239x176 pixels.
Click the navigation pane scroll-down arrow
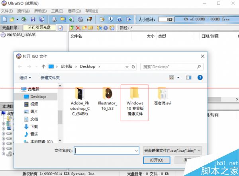pos(60,140)
